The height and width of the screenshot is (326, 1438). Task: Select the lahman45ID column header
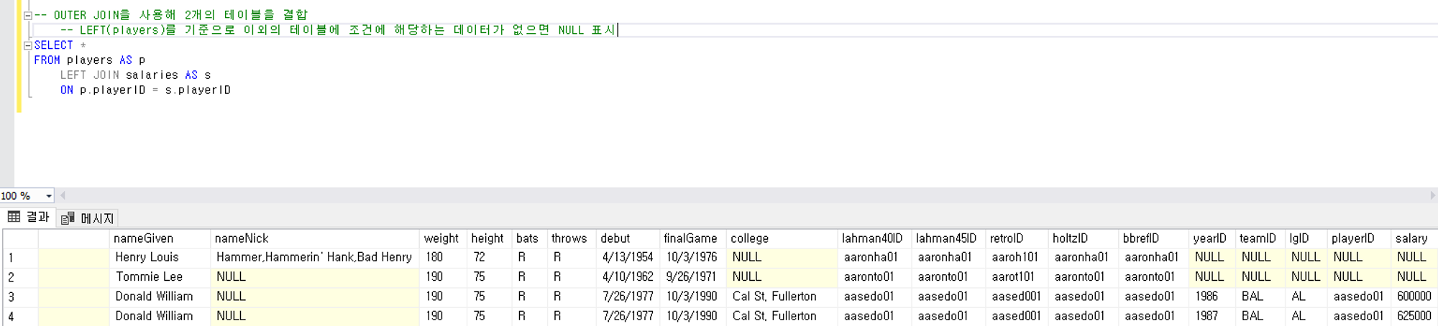pyautogui.click(x=948, y=238)
